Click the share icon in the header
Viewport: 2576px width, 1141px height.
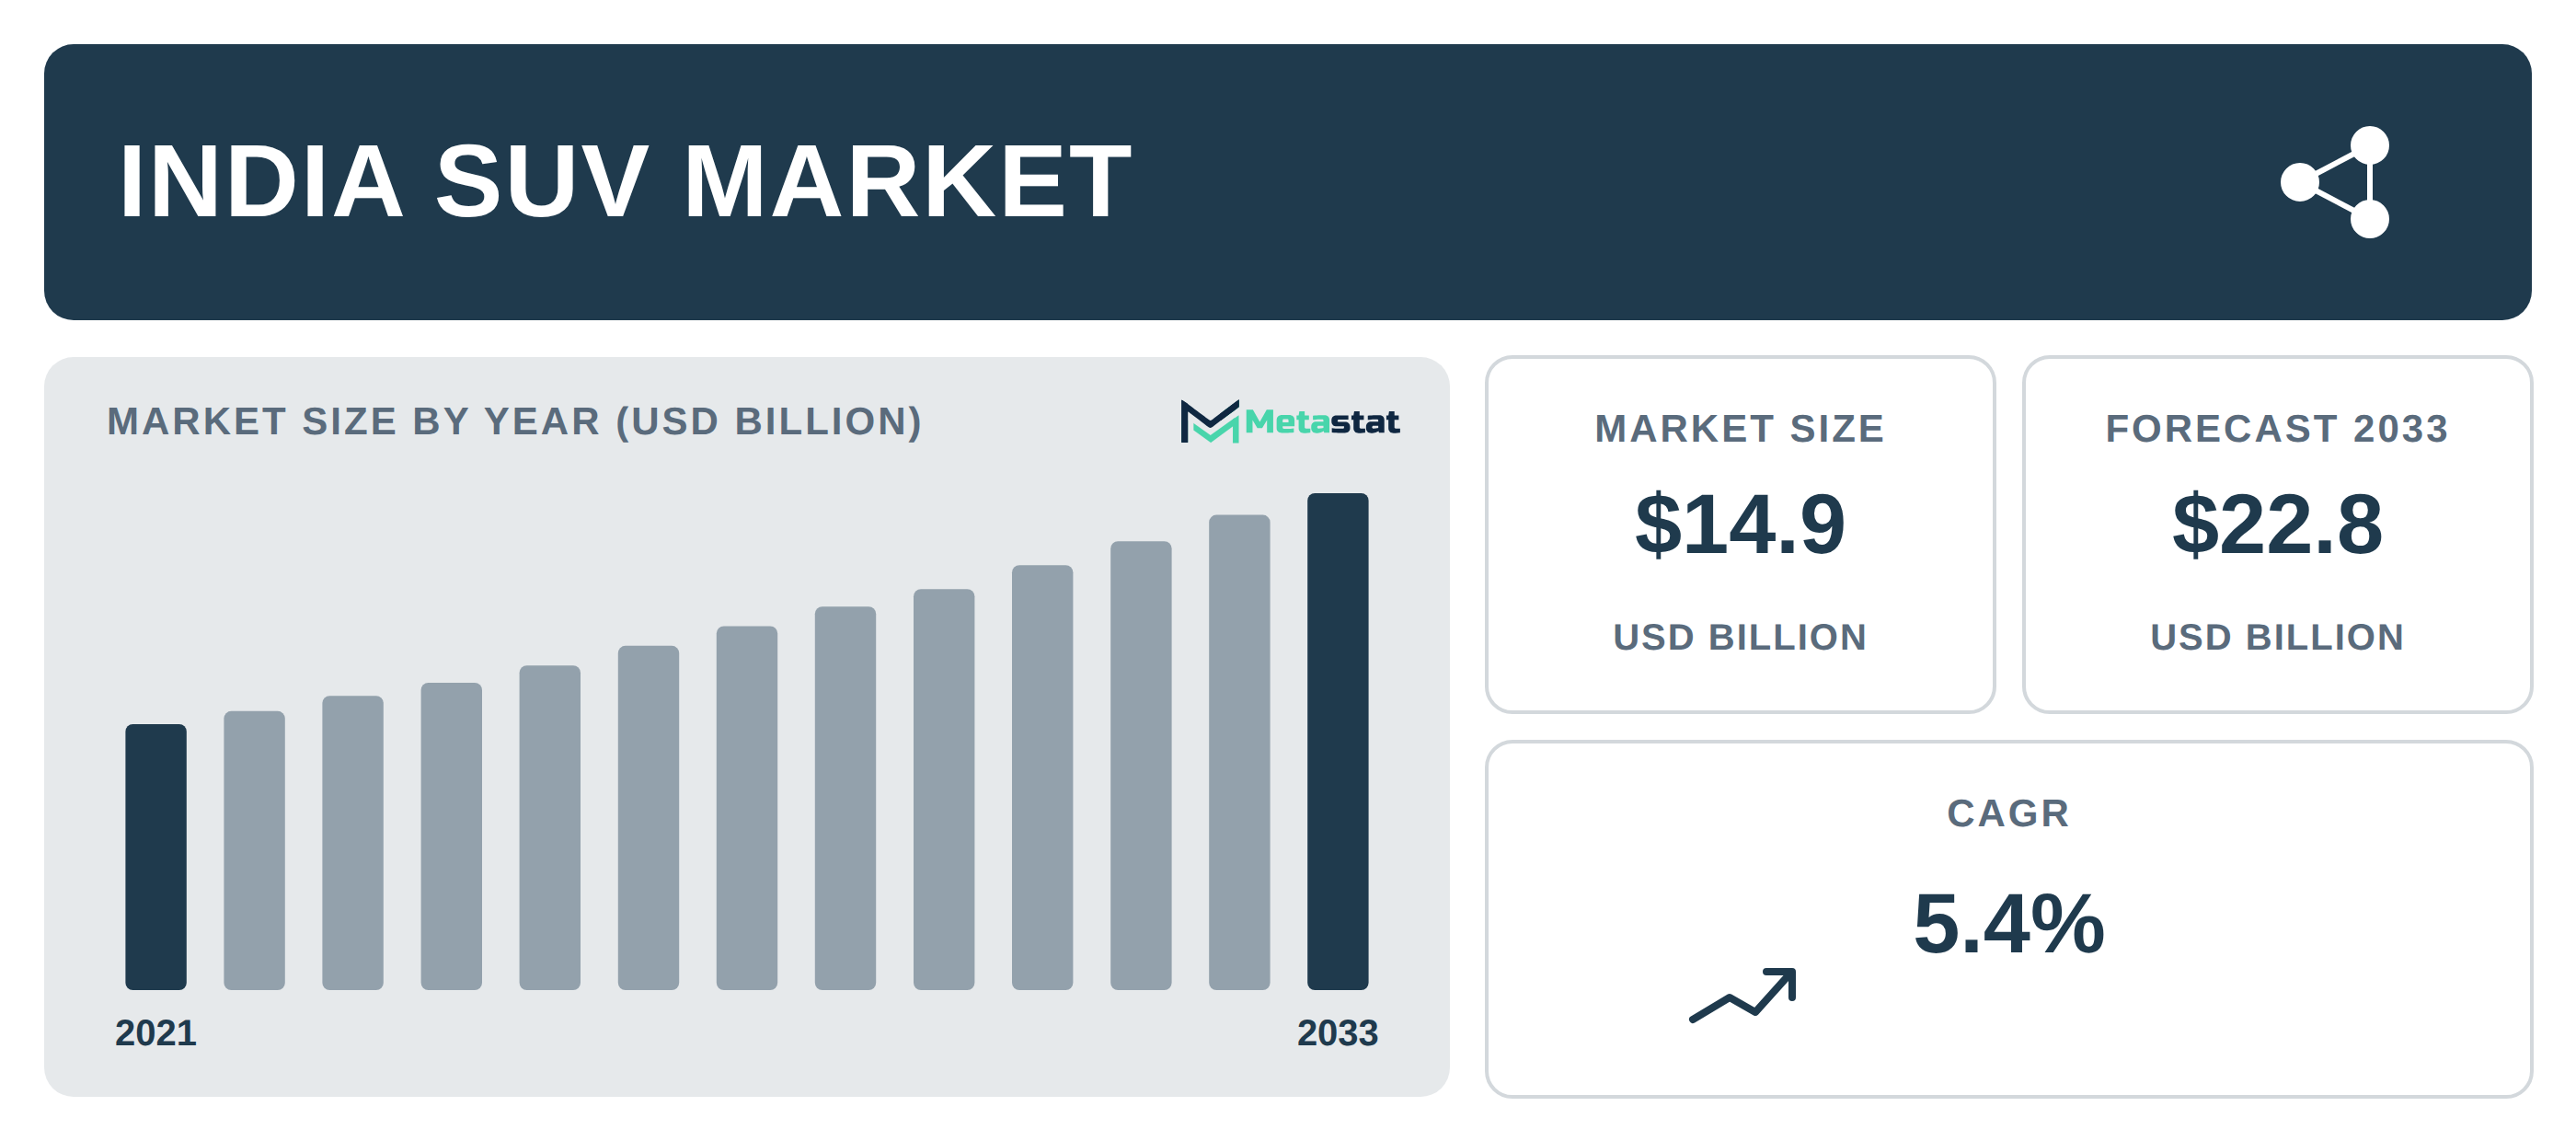(2336, 182)
